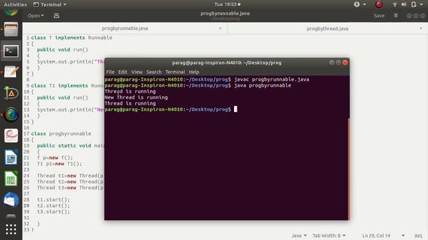Minimize the terminal window
This screenshot has height=240, width=428.
coord(332,63)
